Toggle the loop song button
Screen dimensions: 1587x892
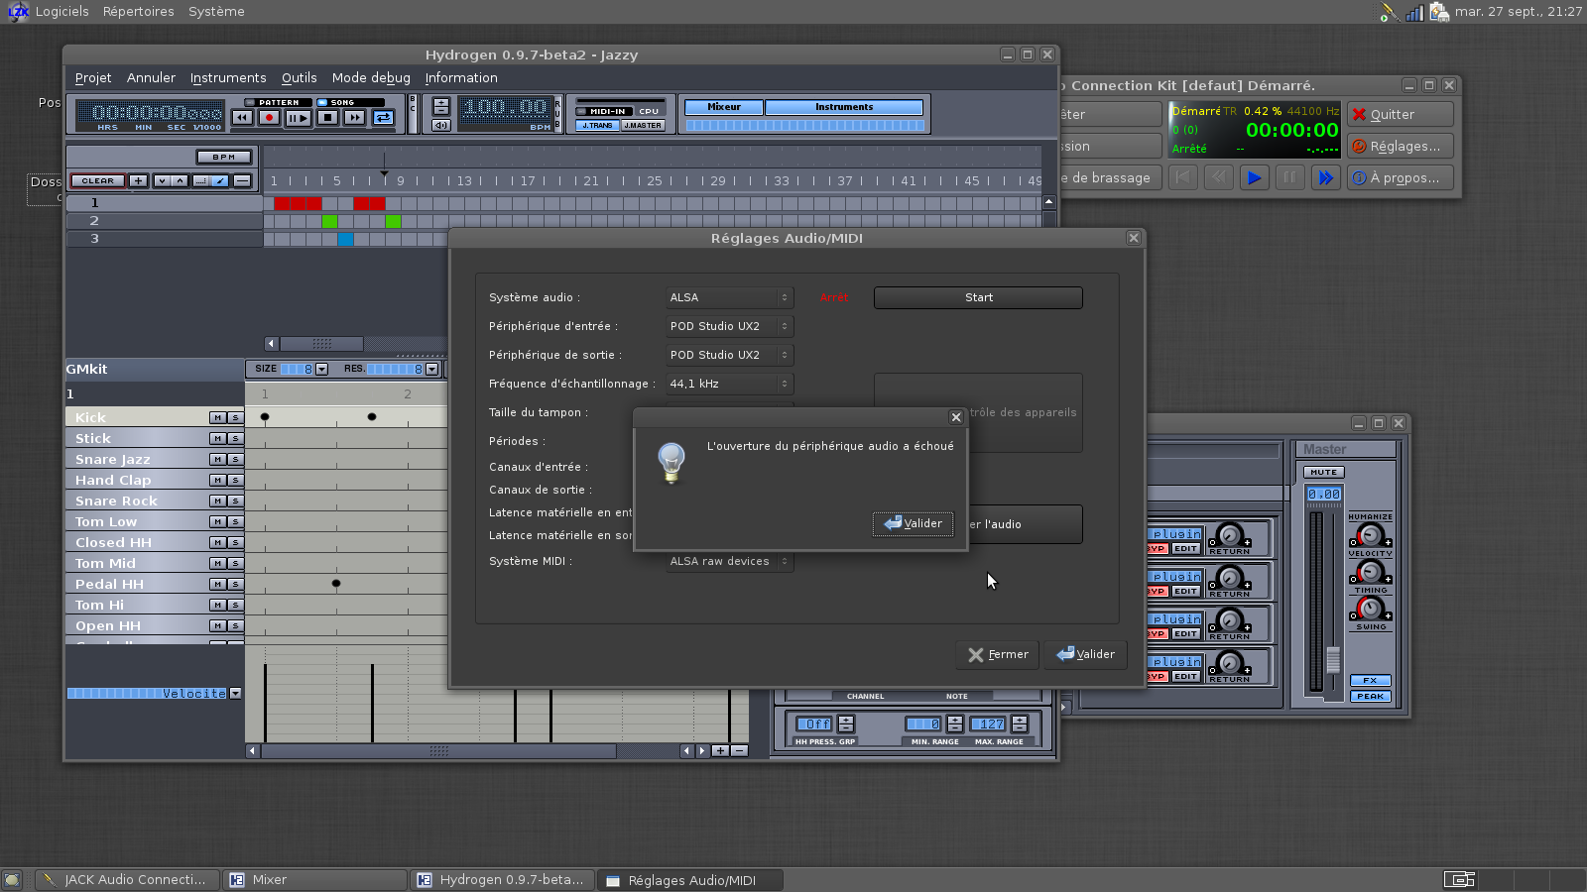click(x=384, y=118)
